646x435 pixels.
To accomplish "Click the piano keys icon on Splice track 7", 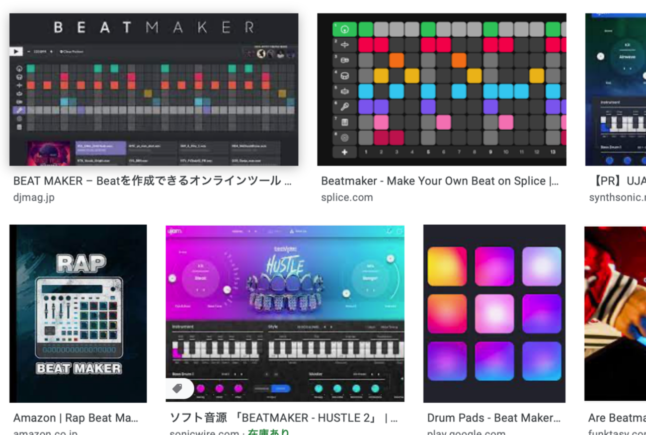I will point(344,120).
